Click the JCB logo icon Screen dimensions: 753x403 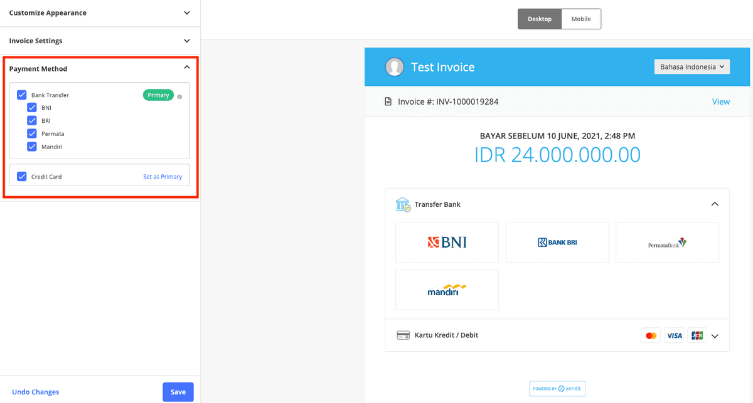tap(697, 335)
